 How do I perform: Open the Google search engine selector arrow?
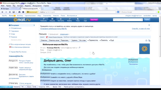point(120,12)
